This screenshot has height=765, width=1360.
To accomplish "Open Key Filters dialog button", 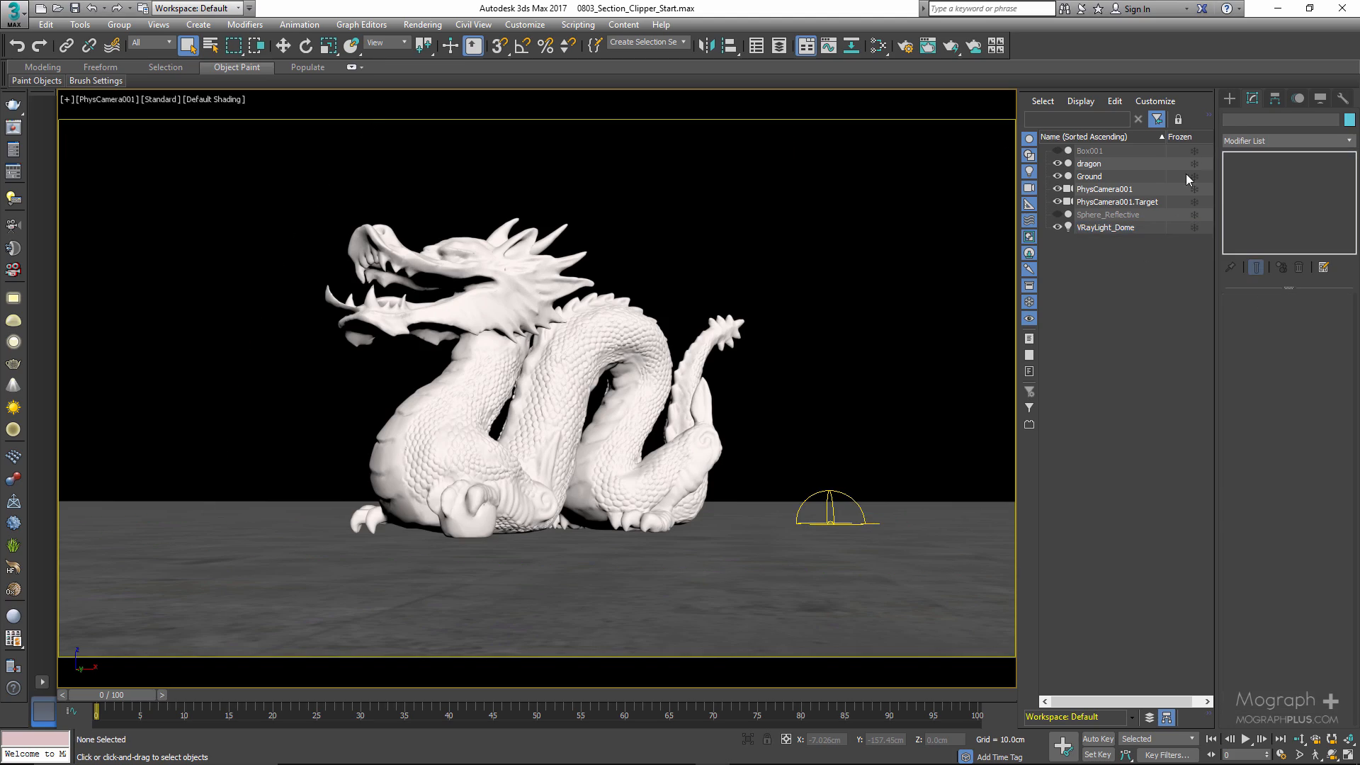I will coord(1166,755).
